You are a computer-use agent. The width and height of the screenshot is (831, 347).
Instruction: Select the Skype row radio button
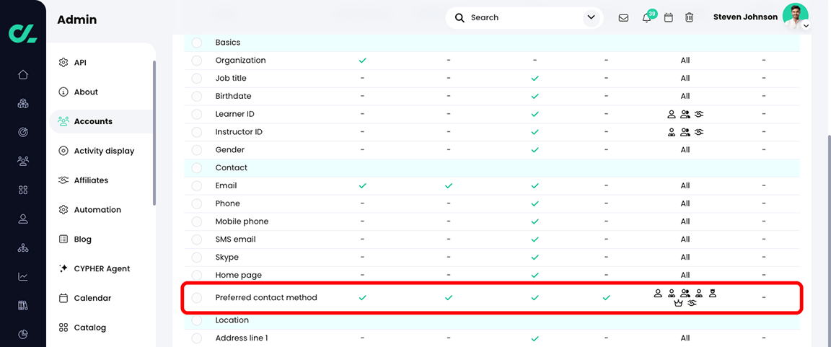[197, 258]
